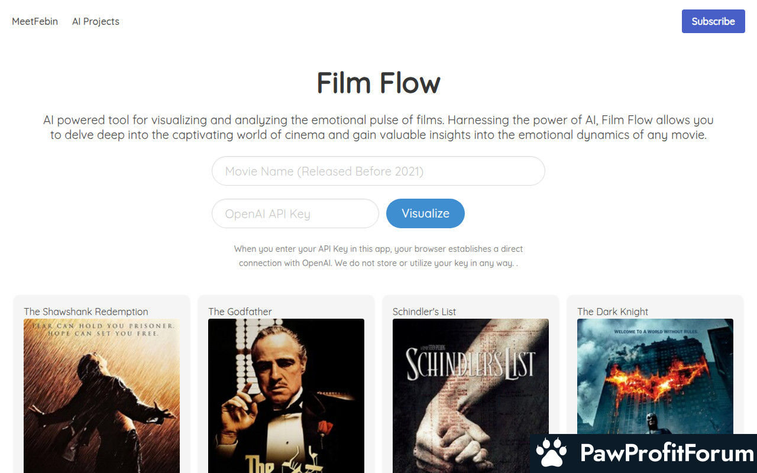757x473 pixels.
Task: Click The Dark Knight title text
Action: pyautogui.click(x=613, y=312)
